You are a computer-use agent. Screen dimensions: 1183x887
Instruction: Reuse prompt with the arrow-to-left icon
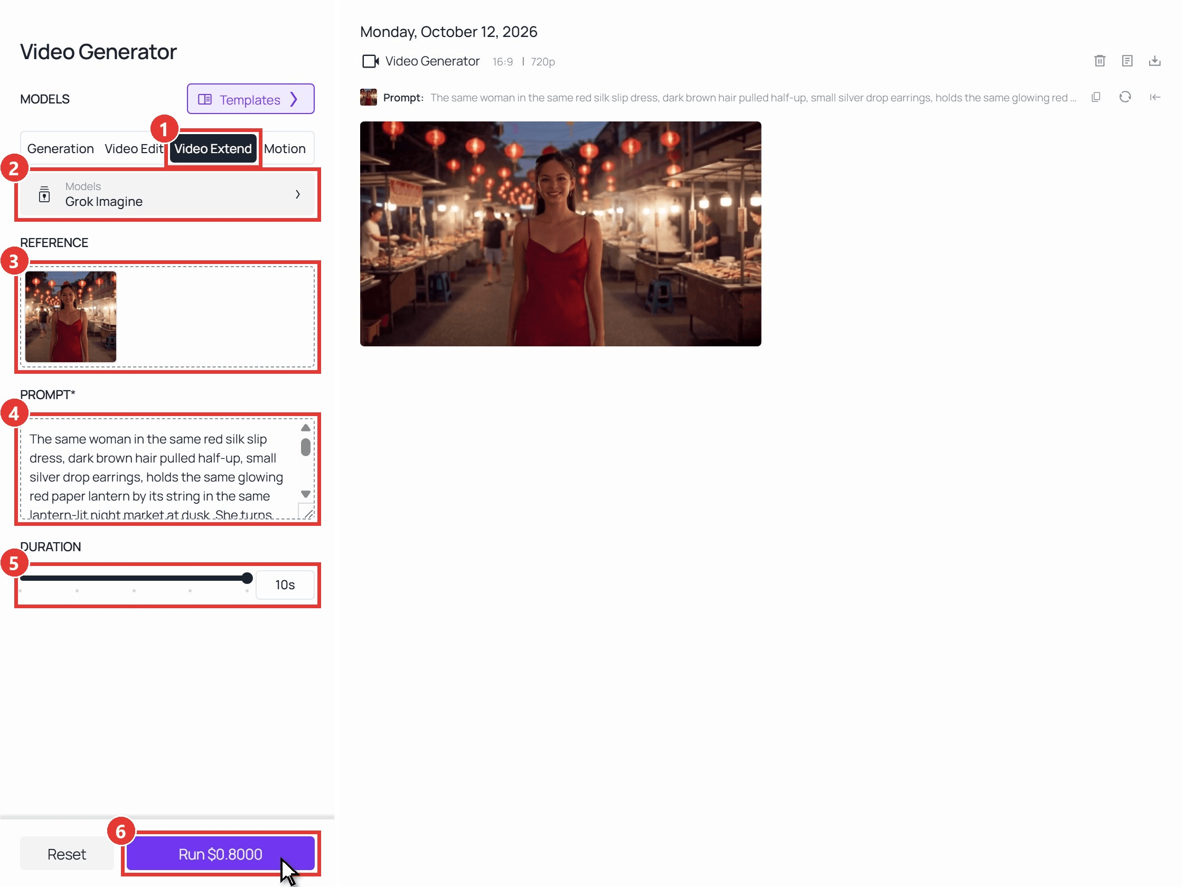click(1154, 97)
